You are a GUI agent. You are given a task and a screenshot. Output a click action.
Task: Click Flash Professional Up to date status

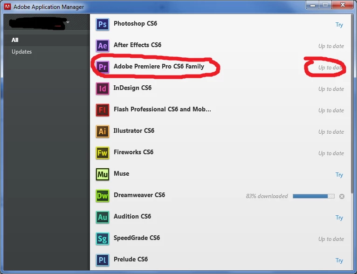click(x=331, y=110)
